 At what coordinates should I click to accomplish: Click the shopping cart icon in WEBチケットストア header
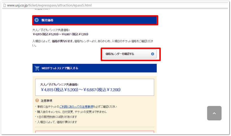click(37, 68)
